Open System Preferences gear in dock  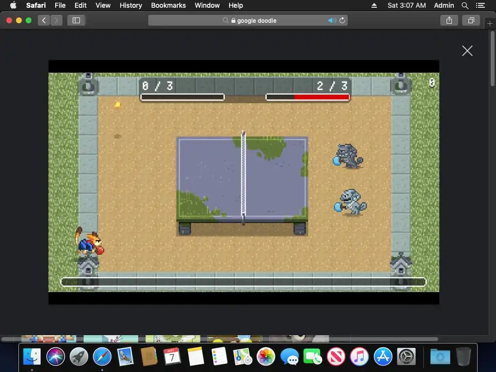pyautogui.click(x=406, y=356)
